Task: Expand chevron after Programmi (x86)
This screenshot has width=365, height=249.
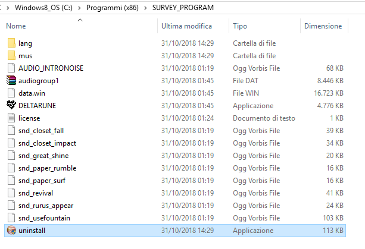Action: (x=145, y=8)
